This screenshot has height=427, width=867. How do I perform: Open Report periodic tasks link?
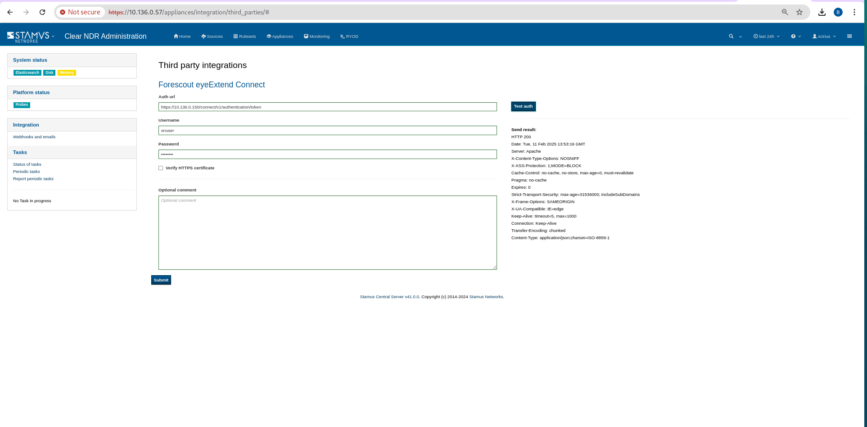33,179
